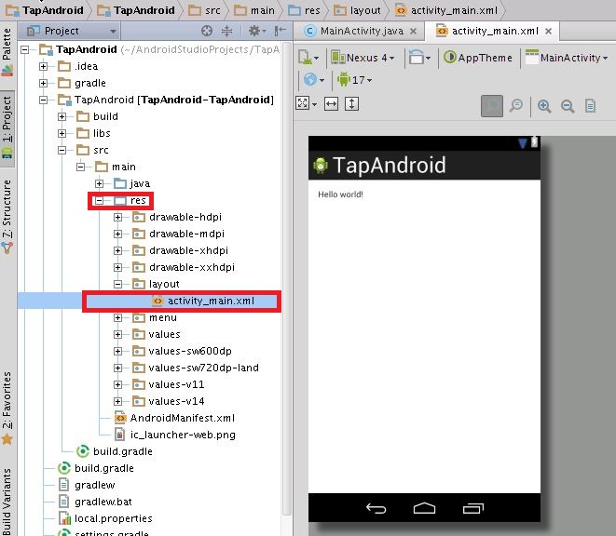Click the res breadcrumb in navigation bar
The height and width of the screenshot is (536, 616).
[305, 10]
